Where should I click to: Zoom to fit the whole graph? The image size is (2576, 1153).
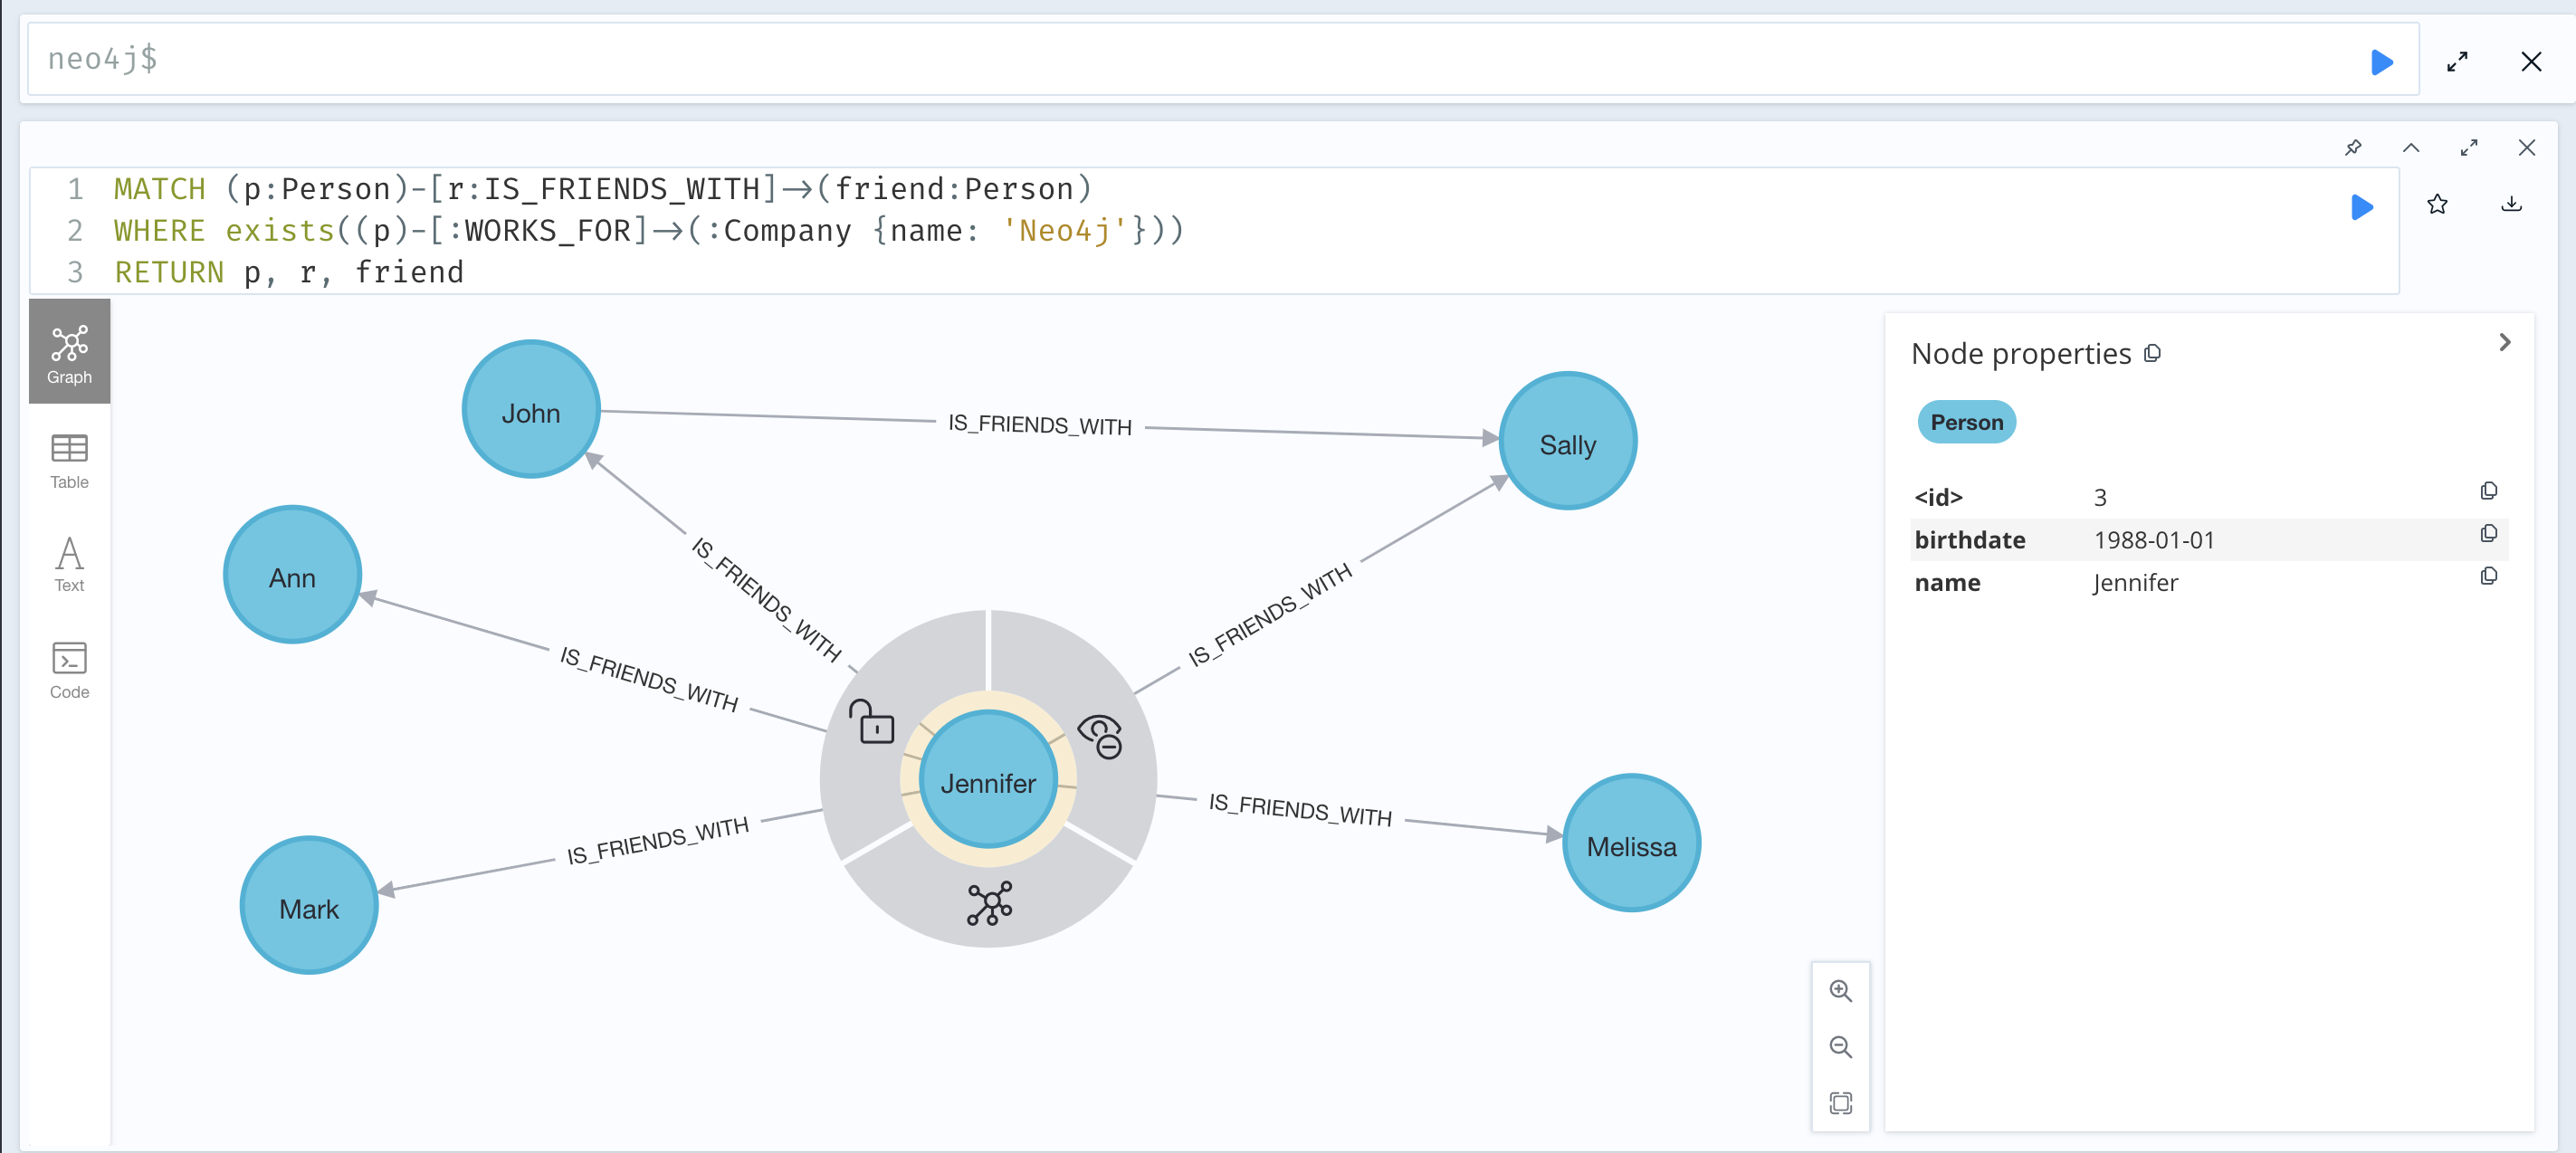pos(1841,1103)
